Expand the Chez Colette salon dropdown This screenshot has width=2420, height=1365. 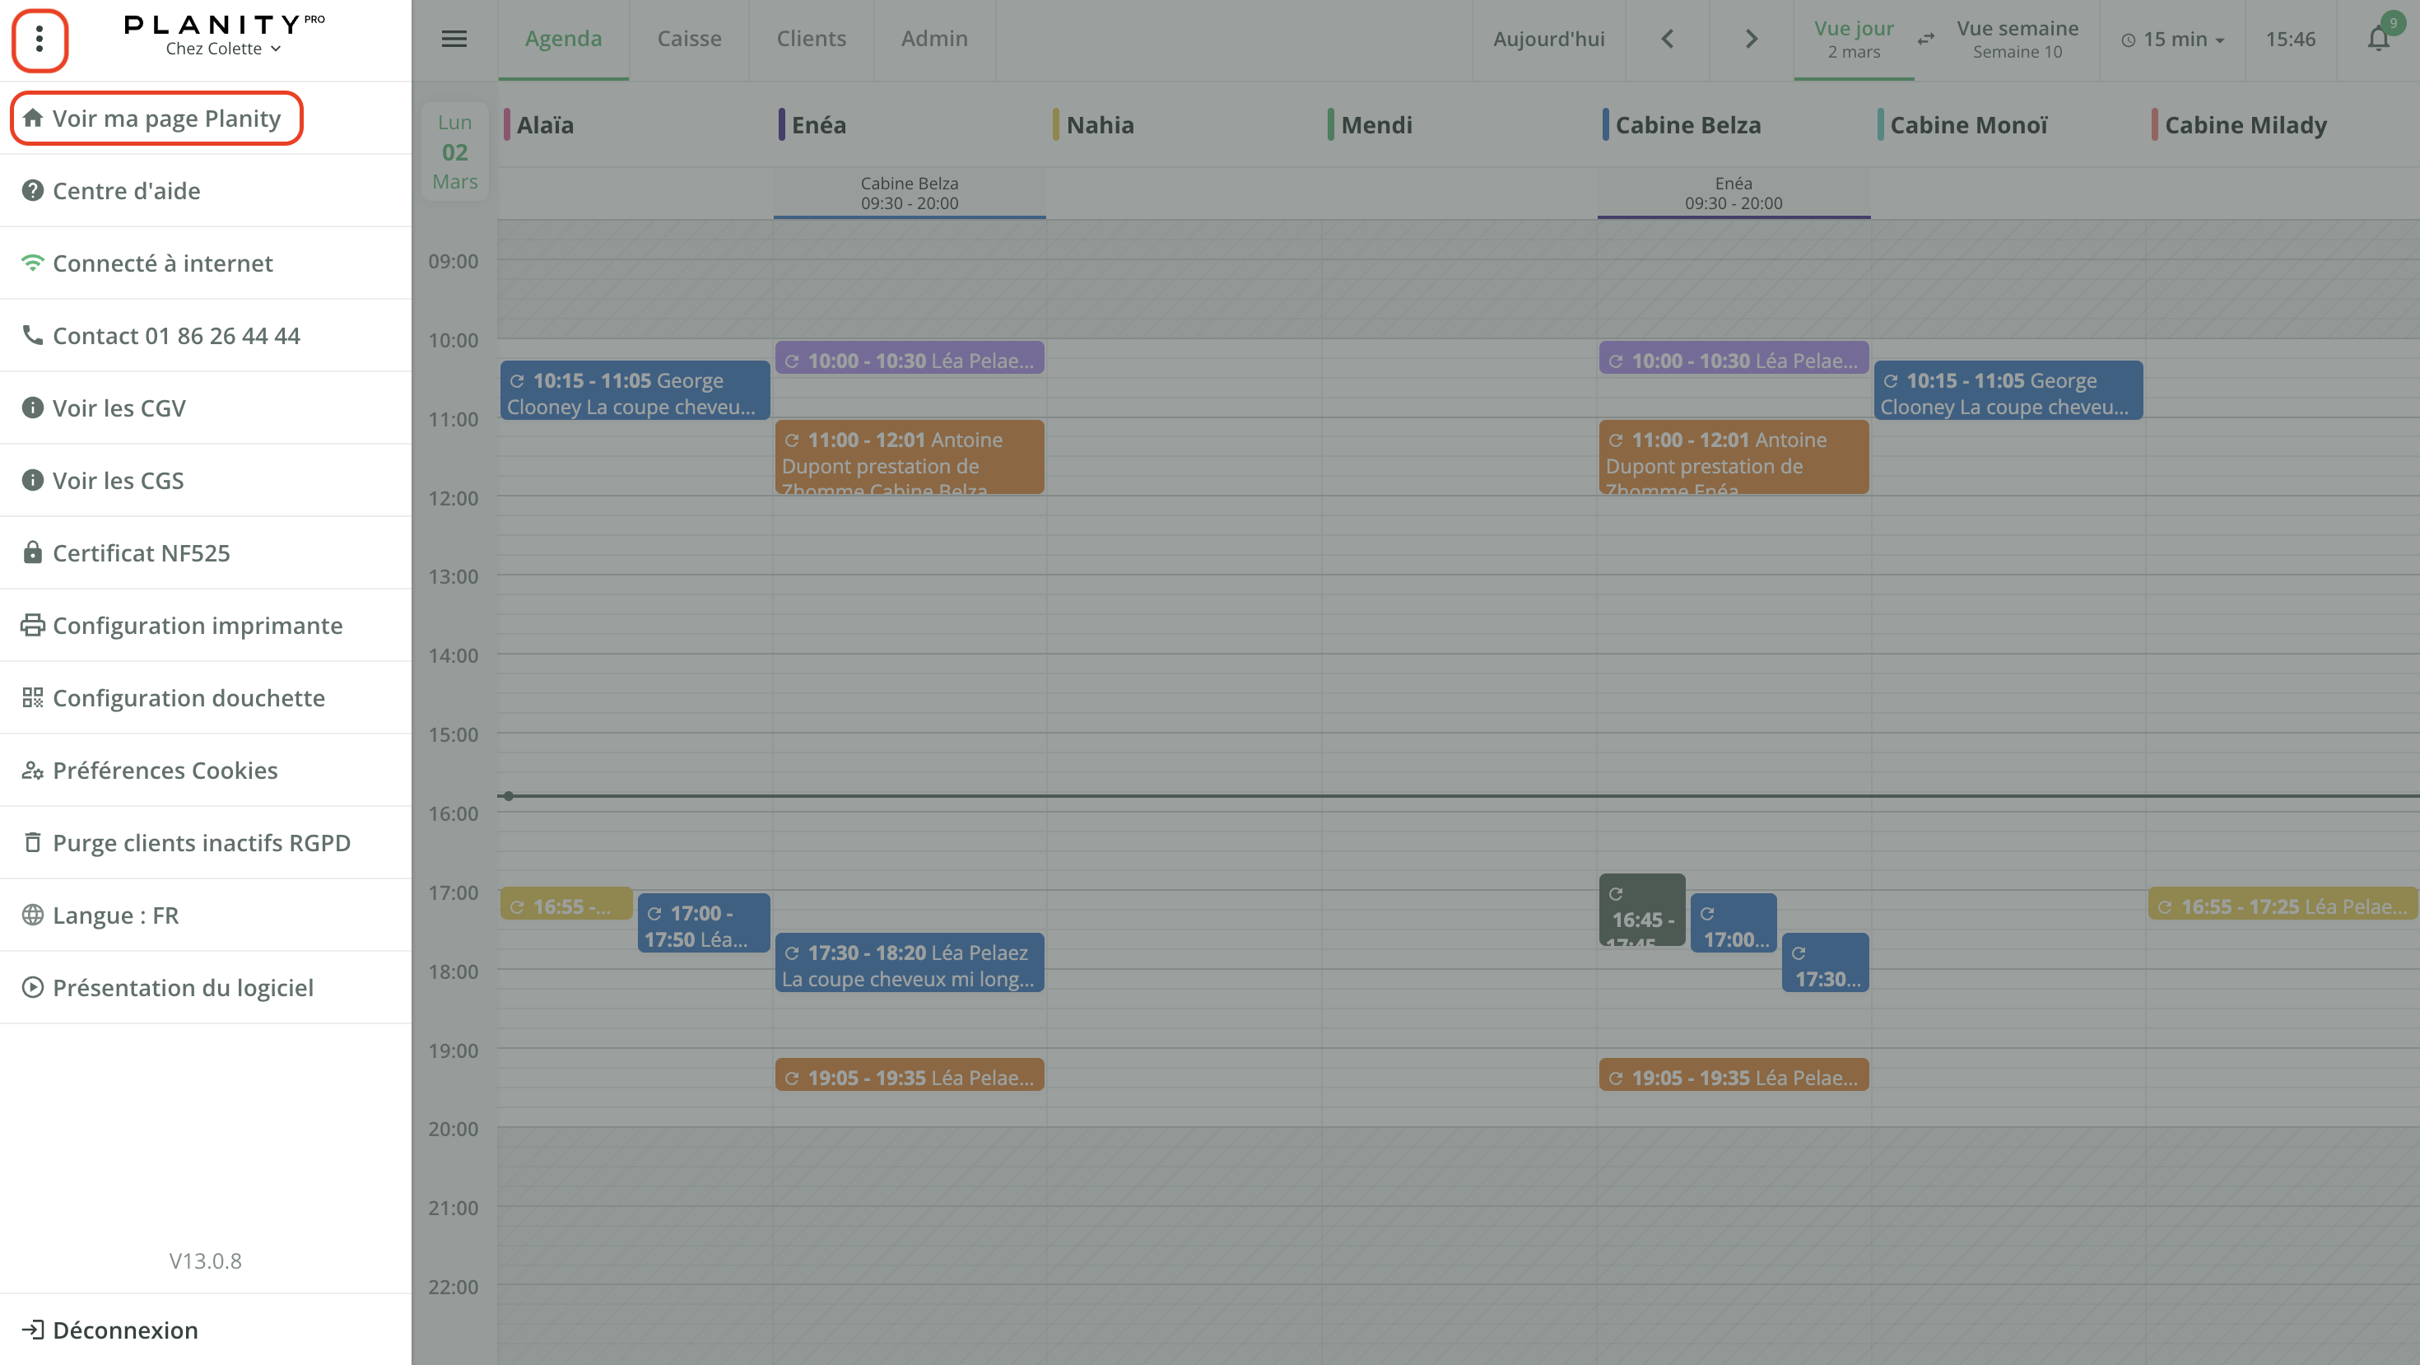pyautogui.click(x=224, y=49)
